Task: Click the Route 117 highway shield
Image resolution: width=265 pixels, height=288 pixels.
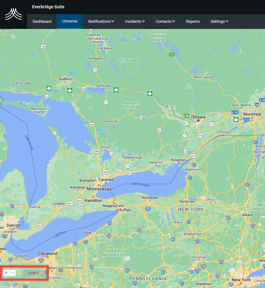Action: pyautogui.click(x=172, y=54)
